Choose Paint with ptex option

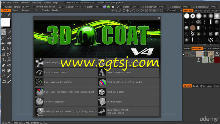tap(128, 92)
